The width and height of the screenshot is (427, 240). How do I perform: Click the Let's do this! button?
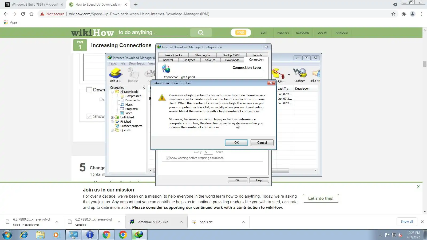tap(321, 198)
